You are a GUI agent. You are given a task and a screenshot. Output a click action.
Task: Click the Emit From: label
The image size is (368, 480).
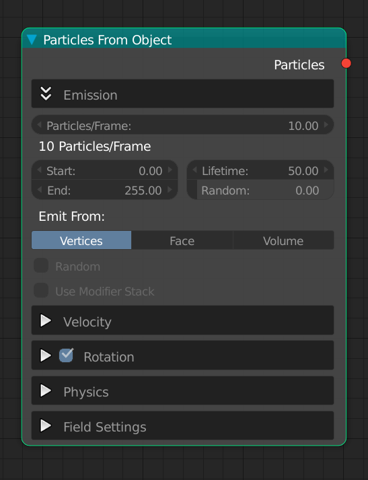pos(71,216)
